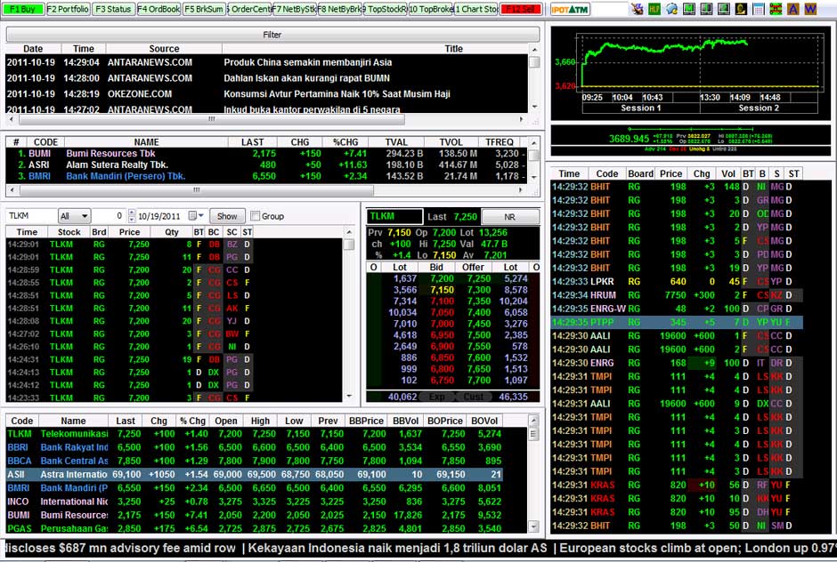Click the letter W toolbar icon
Screen dimensions: 837x562
point(810,9)
